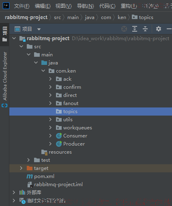
Task: Select the pom.xml Maven file
Action: [x=41, y=176]
